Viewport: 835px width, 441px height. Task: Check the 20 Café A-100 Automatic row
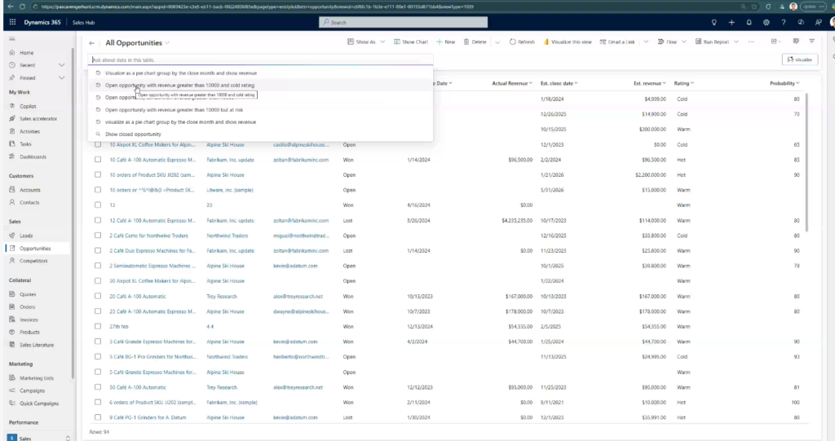pyautogui.click(x=98, y=296)
